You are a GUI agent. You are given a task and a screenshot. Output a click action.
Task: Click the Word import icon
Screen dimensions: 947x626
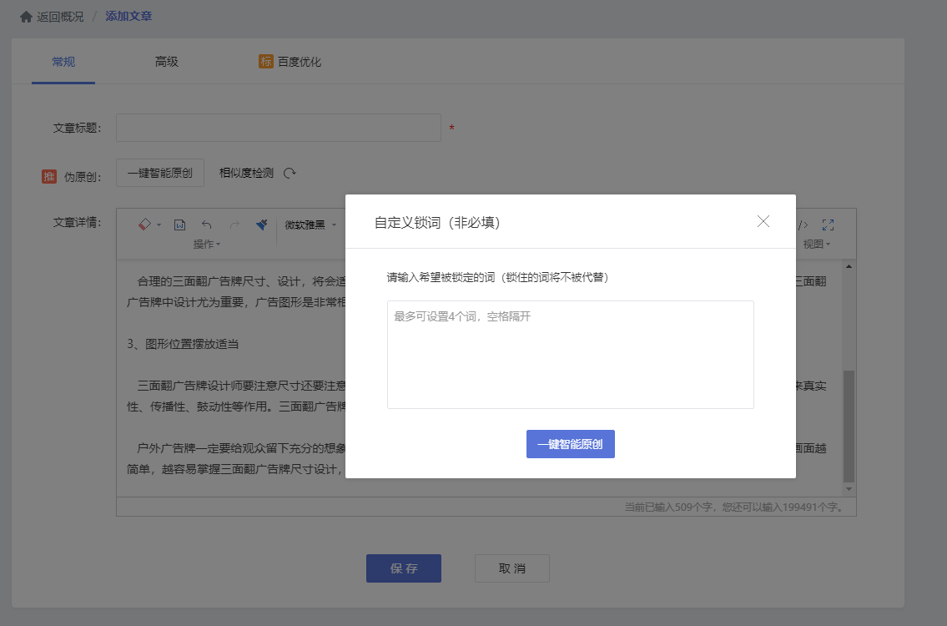179,225
